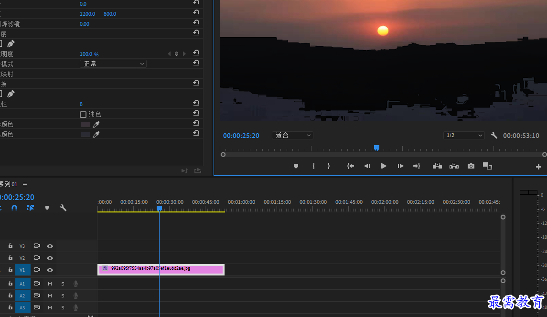Screen dimensions: 547x317
Task: Toggle V1 track visibility eye
Action: point(50,270)
